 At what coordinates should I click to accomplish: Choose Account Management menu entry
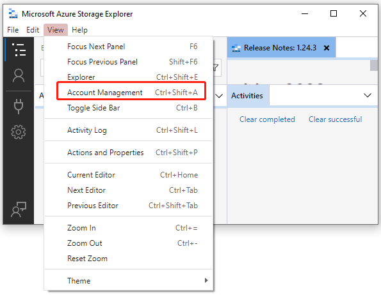click(x=129, y=93)
